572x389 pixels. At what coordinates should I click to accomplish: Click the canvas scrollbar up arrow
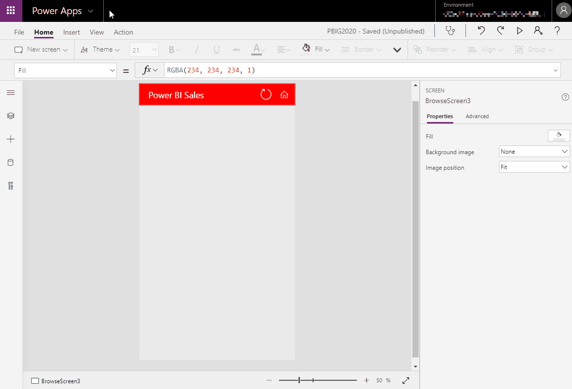416,85
